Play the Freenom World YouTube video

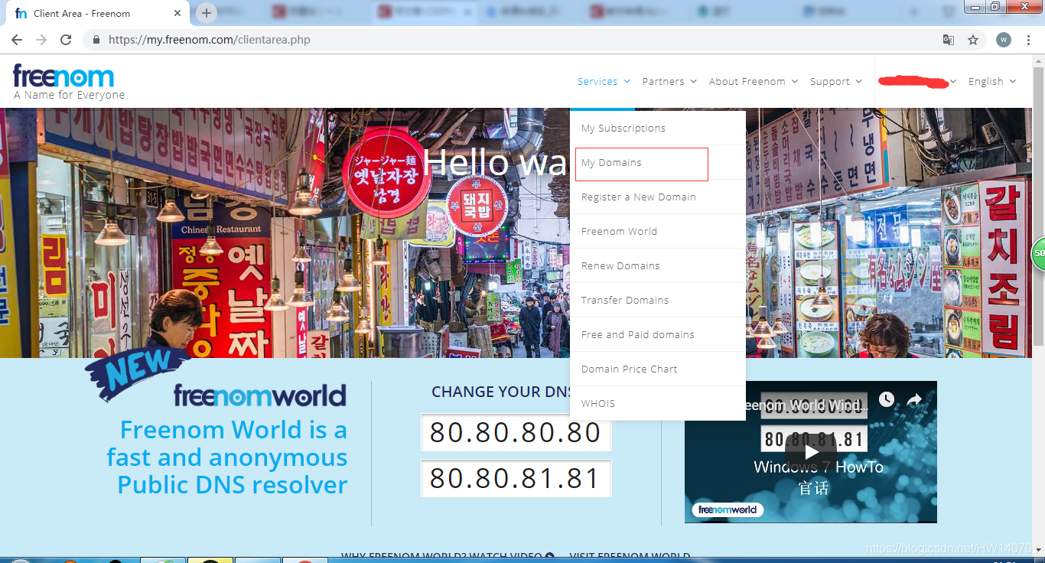(811, 452)
